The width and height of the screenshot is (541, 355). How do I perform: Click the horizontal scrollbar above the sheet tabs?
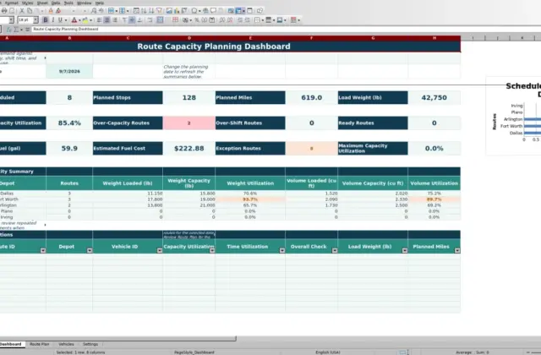[x=117, y=338]
